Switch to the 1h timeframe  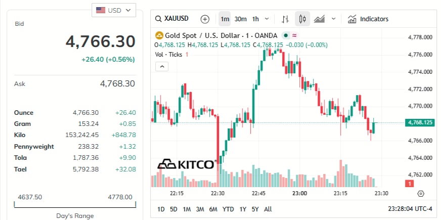[x=255, y=19]
